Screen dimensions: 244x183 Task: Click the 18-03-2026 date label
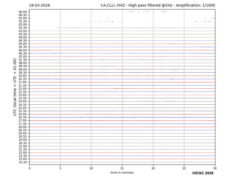pos(39,6)
